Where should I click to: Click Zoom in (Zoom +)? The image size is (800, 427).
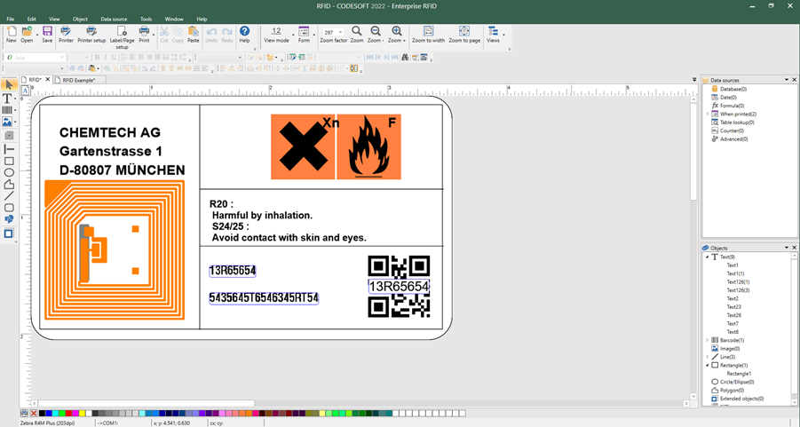396,35
